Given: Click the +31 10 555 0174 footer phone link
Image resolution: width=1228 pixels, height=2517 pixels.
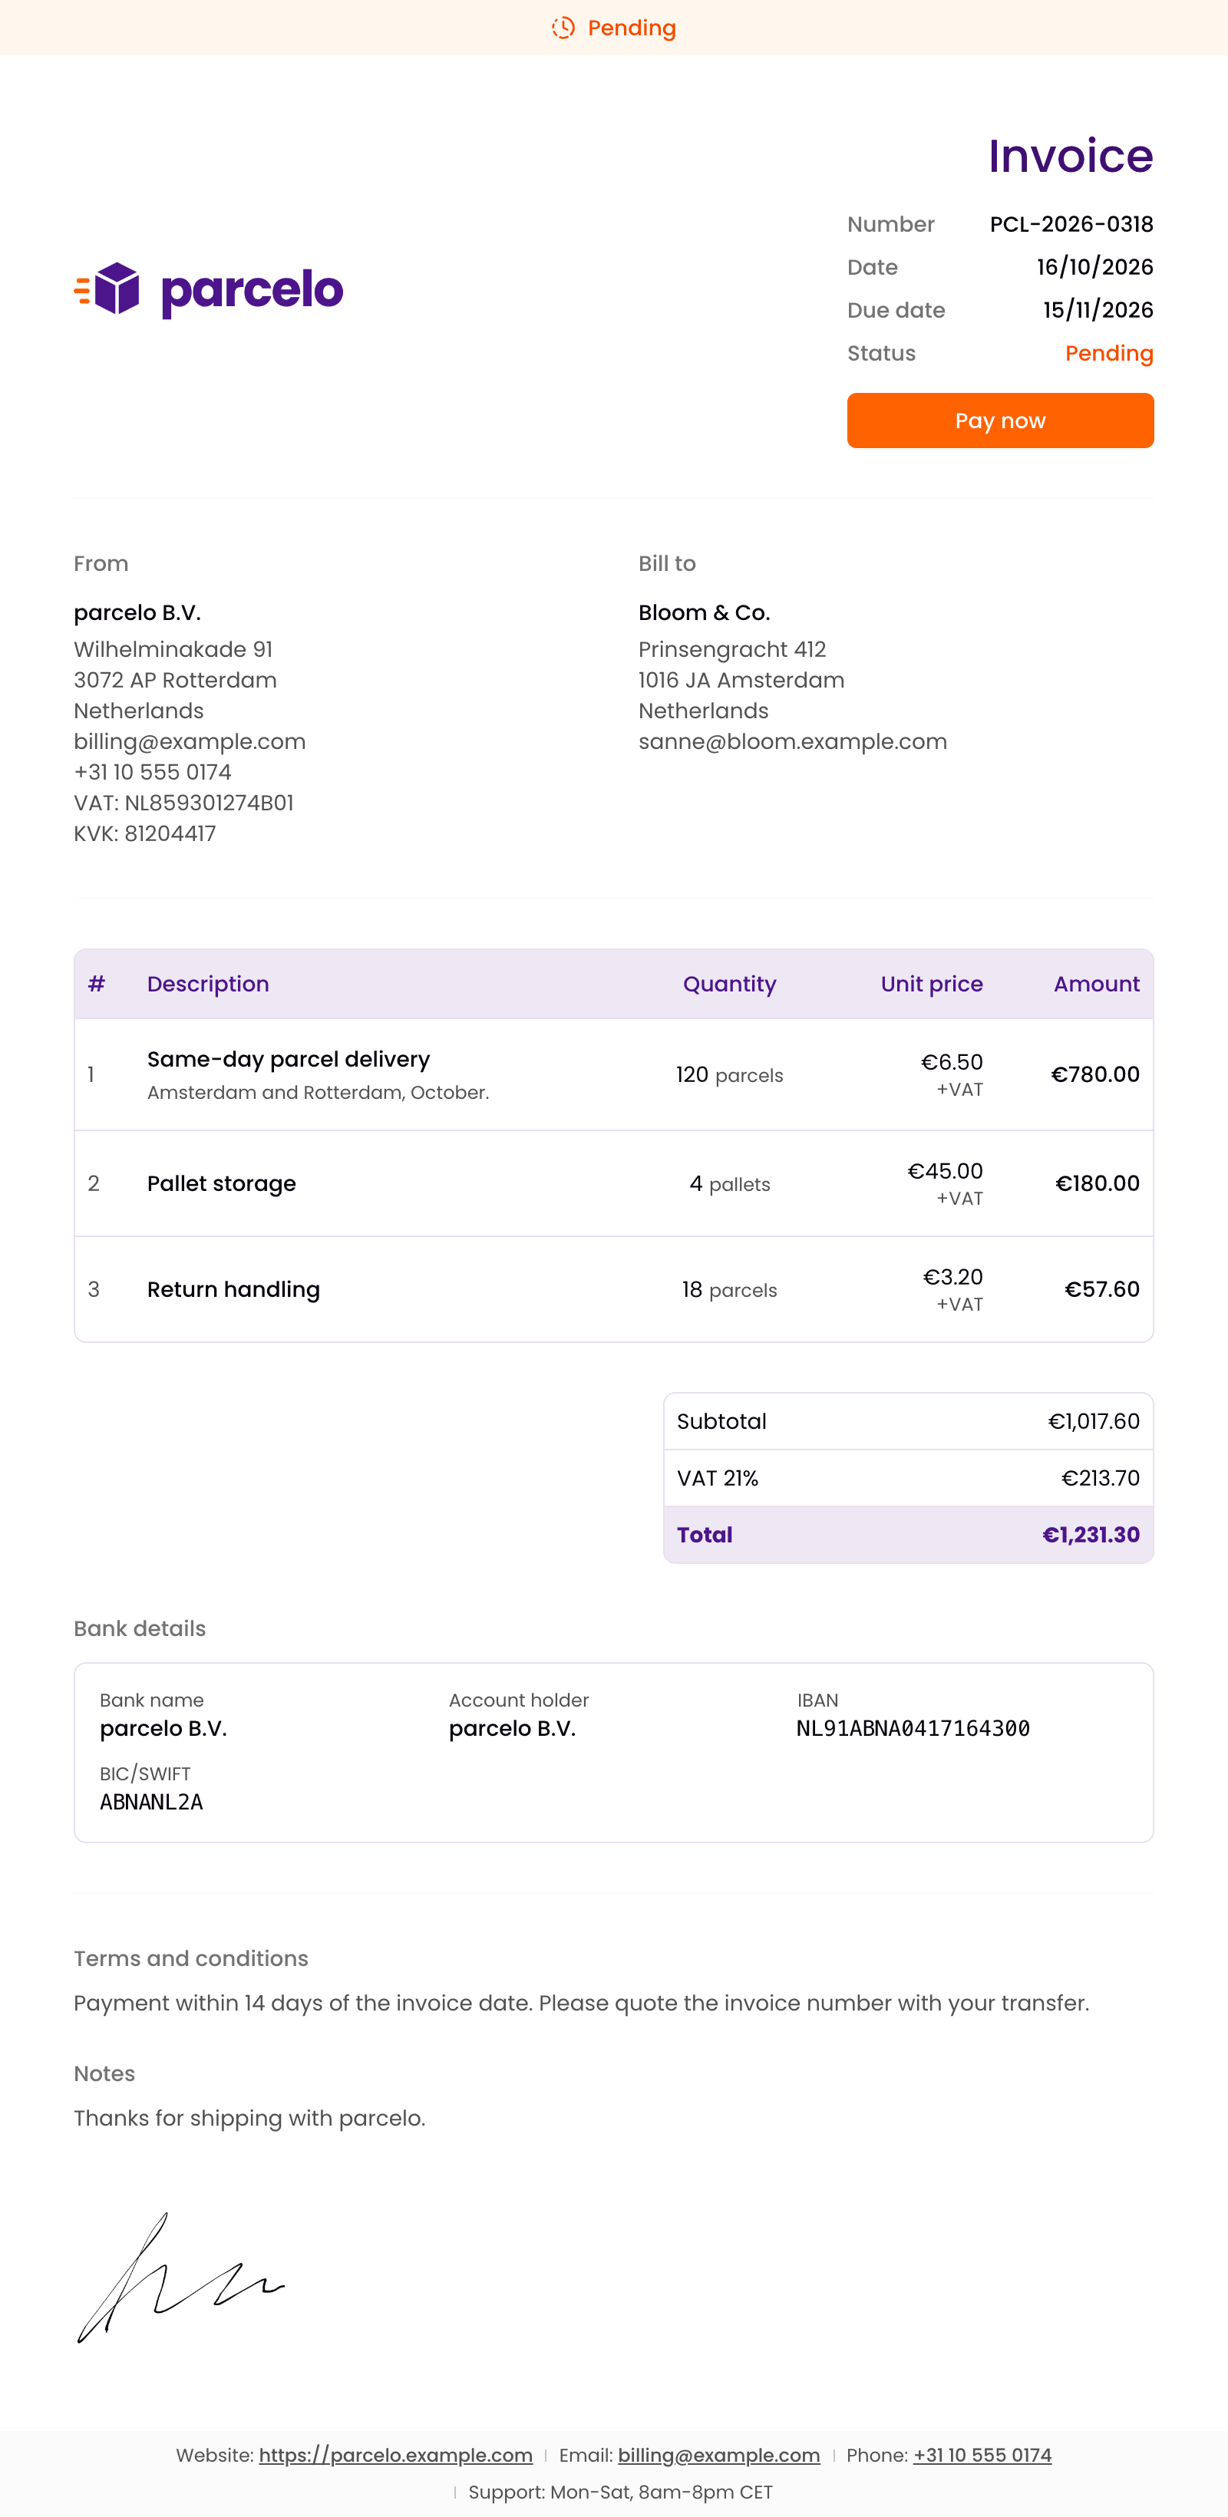Looking at the screenshot, I should click(x=982, y=2455).
